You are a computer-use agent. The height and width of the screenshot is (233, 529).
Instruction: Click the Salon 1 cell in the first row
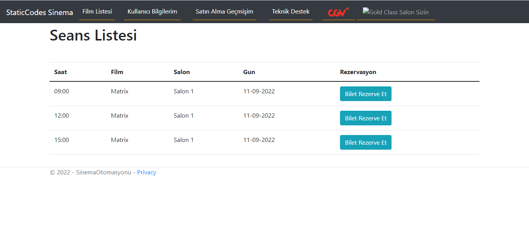point(184,91)
